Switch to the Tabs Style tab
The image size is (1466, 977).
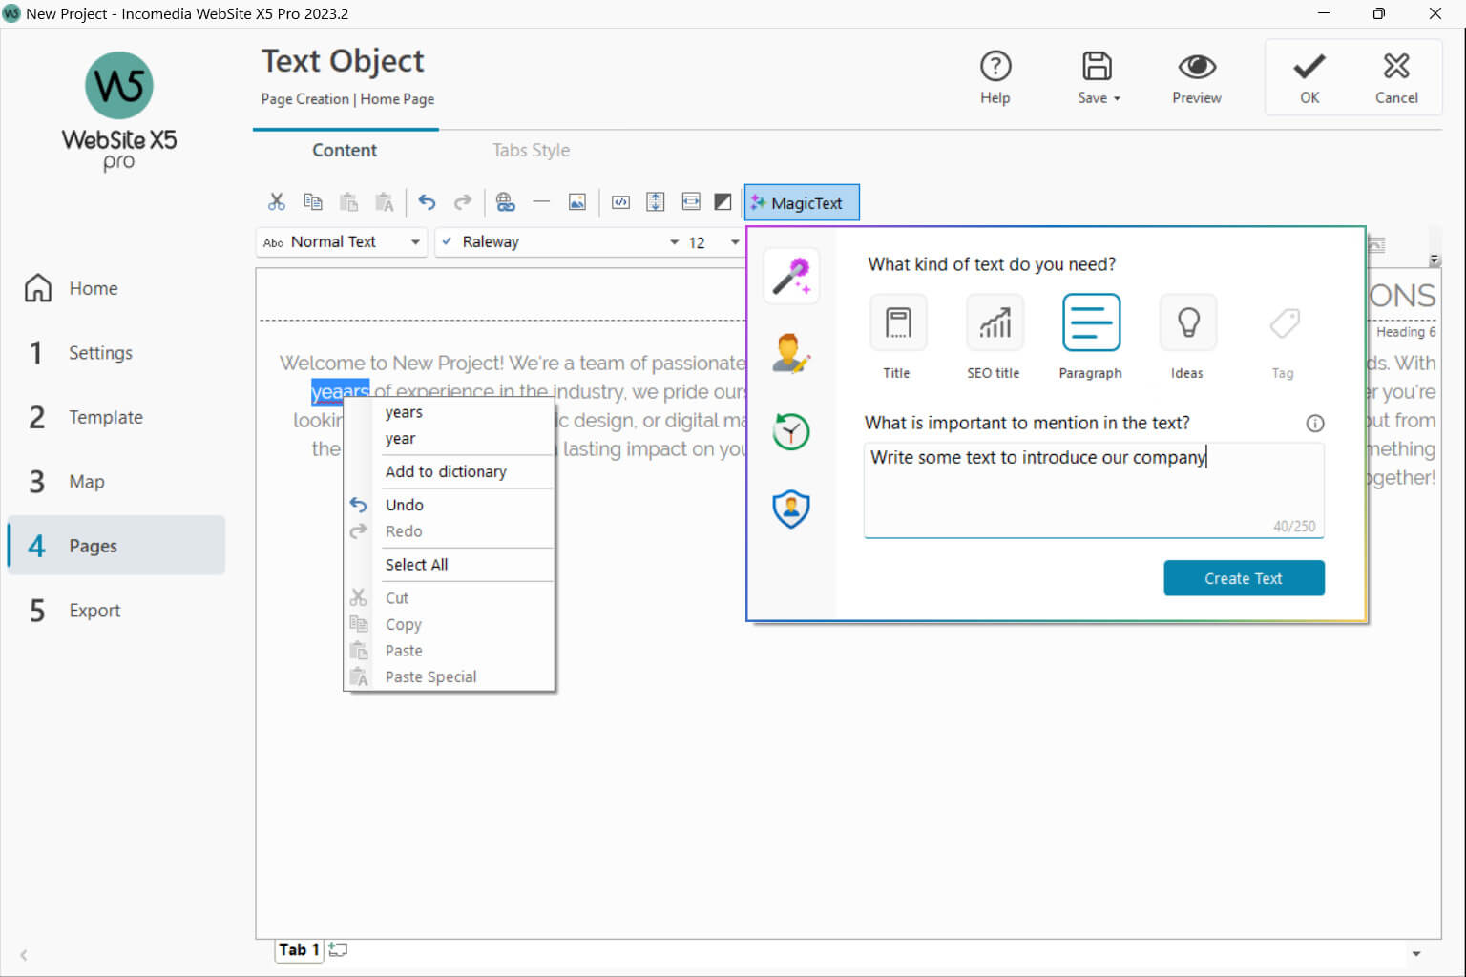[x=531, y=150]
